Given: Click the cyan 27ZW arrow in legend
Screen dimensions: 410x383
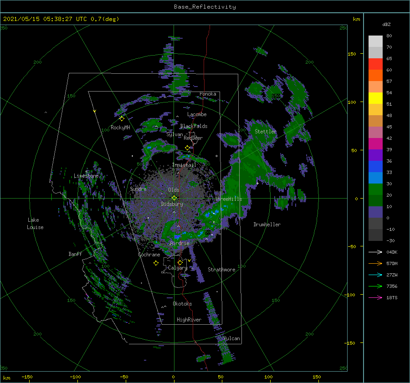Looking at the screenshot, I should coord(375,275).
